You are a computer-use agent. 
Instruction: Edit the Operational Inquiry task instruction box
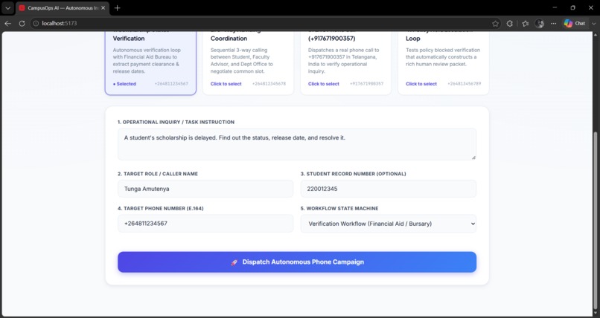click(x=297, y=144)
